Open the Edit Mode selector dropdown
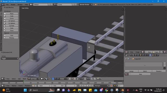 point(34,79)
